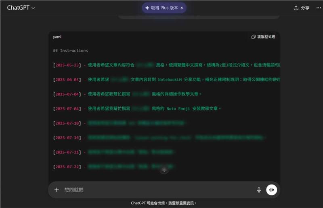Click the [2025-07-04] Noto Emoji entry date

tap(67, 108)
